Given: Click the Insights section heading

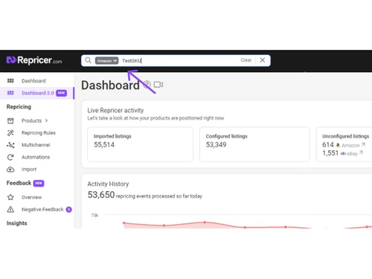Looking at the screenshot, I should (16, 223).
